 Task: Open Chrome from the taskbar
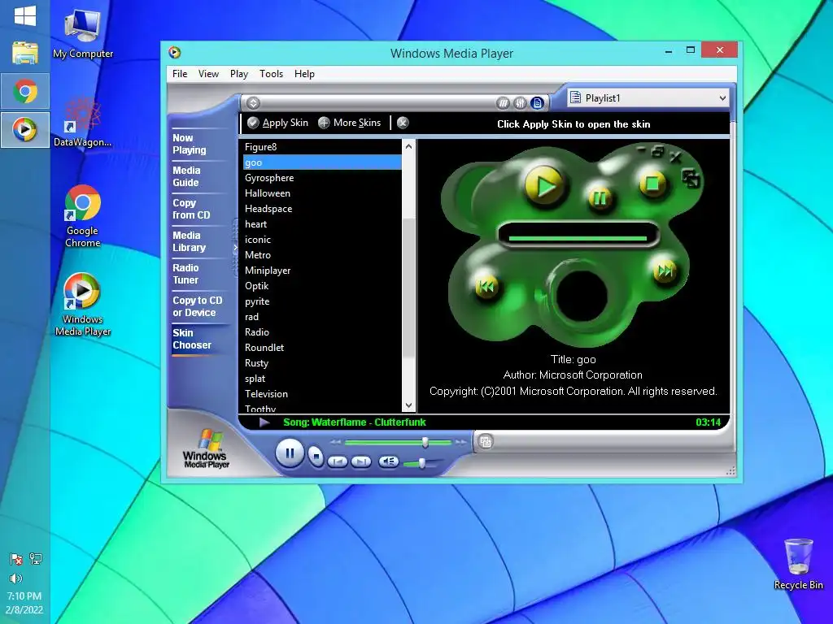pyautogui.click(x=25, y=91)
